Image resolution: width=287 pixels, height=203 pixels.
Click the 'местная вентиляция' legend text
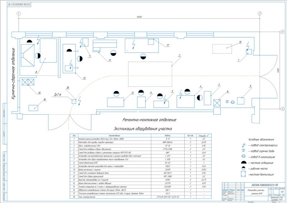pyautogui.click(x=261, y=175)
